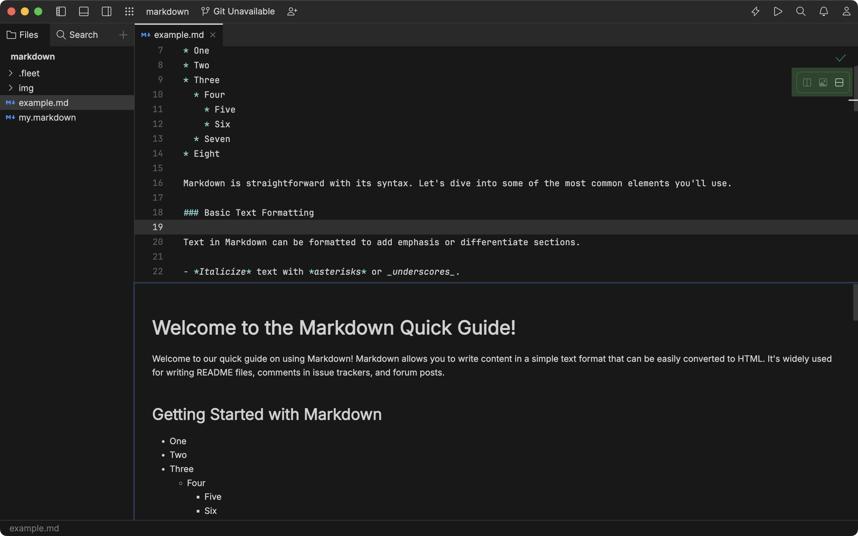Toggle the left sidebar panel icon
Screen dimensions: 858x536
coord(61,11)
